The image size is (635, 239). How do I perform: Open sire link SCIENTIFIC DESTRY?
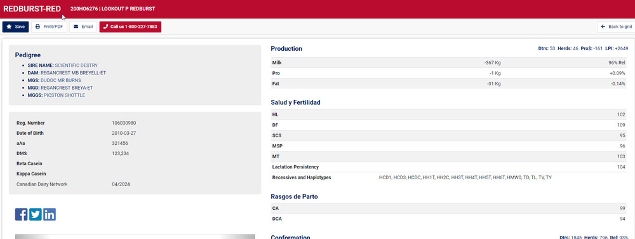pos(76,65)
